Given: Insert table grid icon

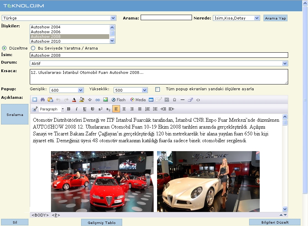Looking at the screenshot, I should (x=151, y=99).
